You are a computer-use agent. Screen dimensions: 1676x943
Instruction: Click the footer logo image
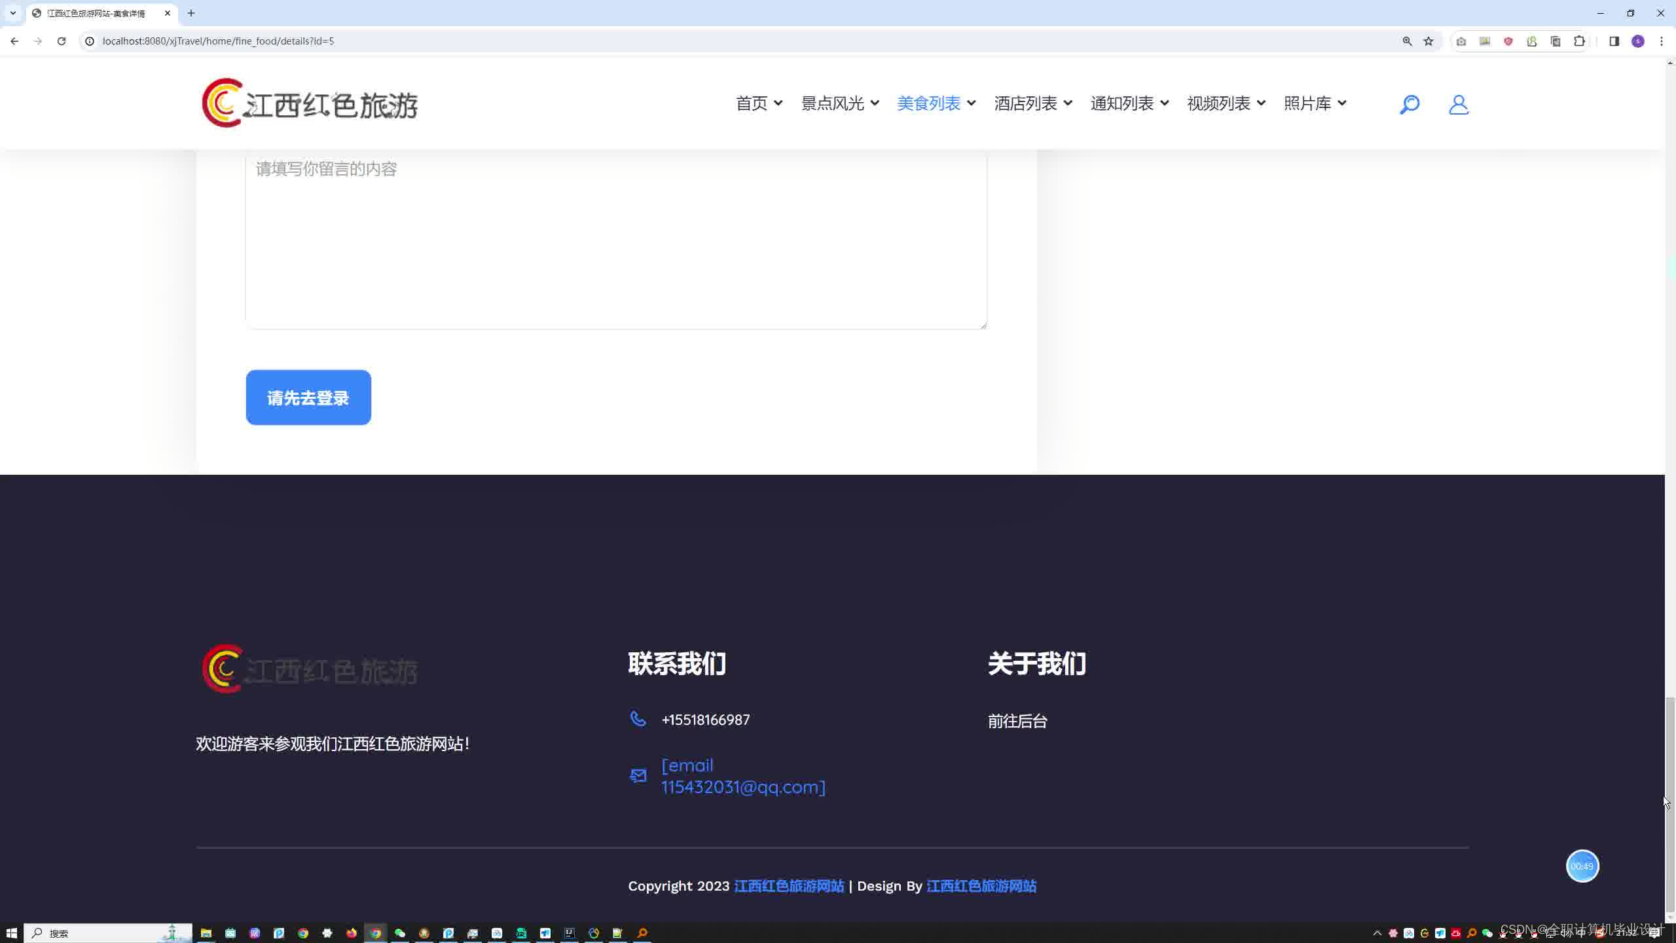tap(310, 669)
